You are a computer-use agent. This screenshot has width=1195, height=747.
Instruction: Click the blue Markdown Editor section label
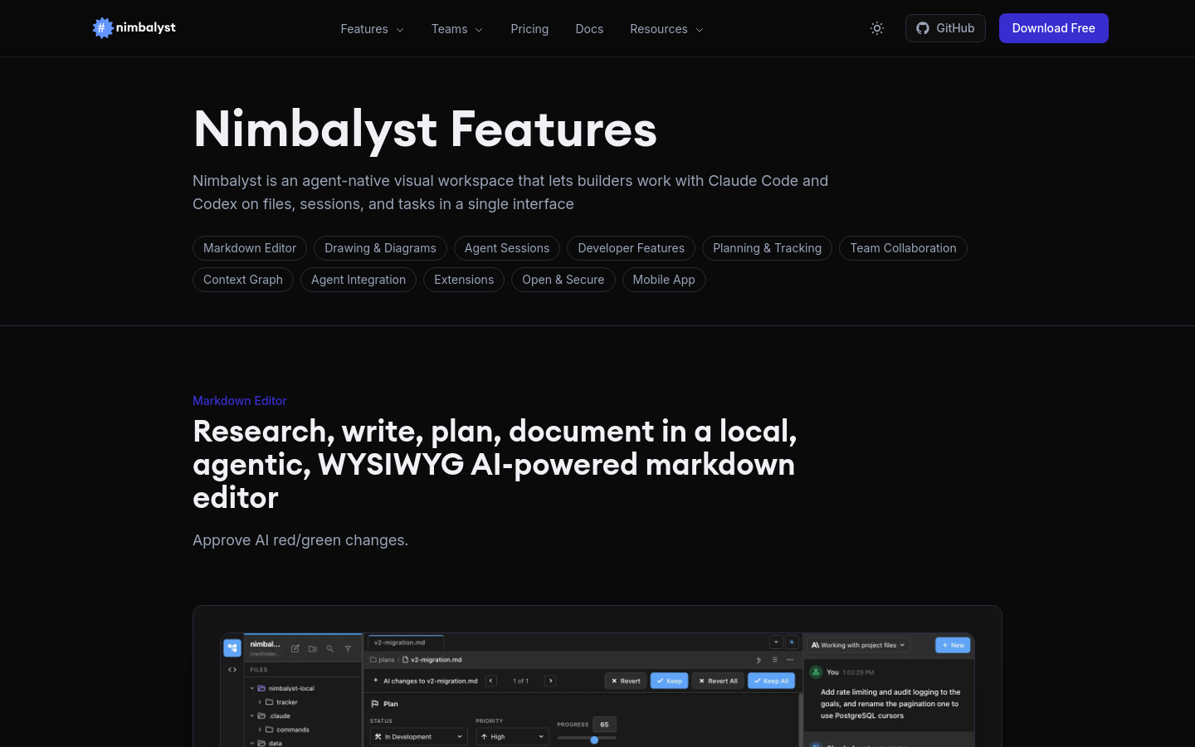[240, 401]
